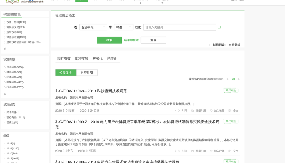Show 20 results per page
285x163 pixels.
233,79
